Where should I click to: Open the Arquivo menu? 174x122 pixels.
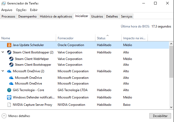(7, 10)
